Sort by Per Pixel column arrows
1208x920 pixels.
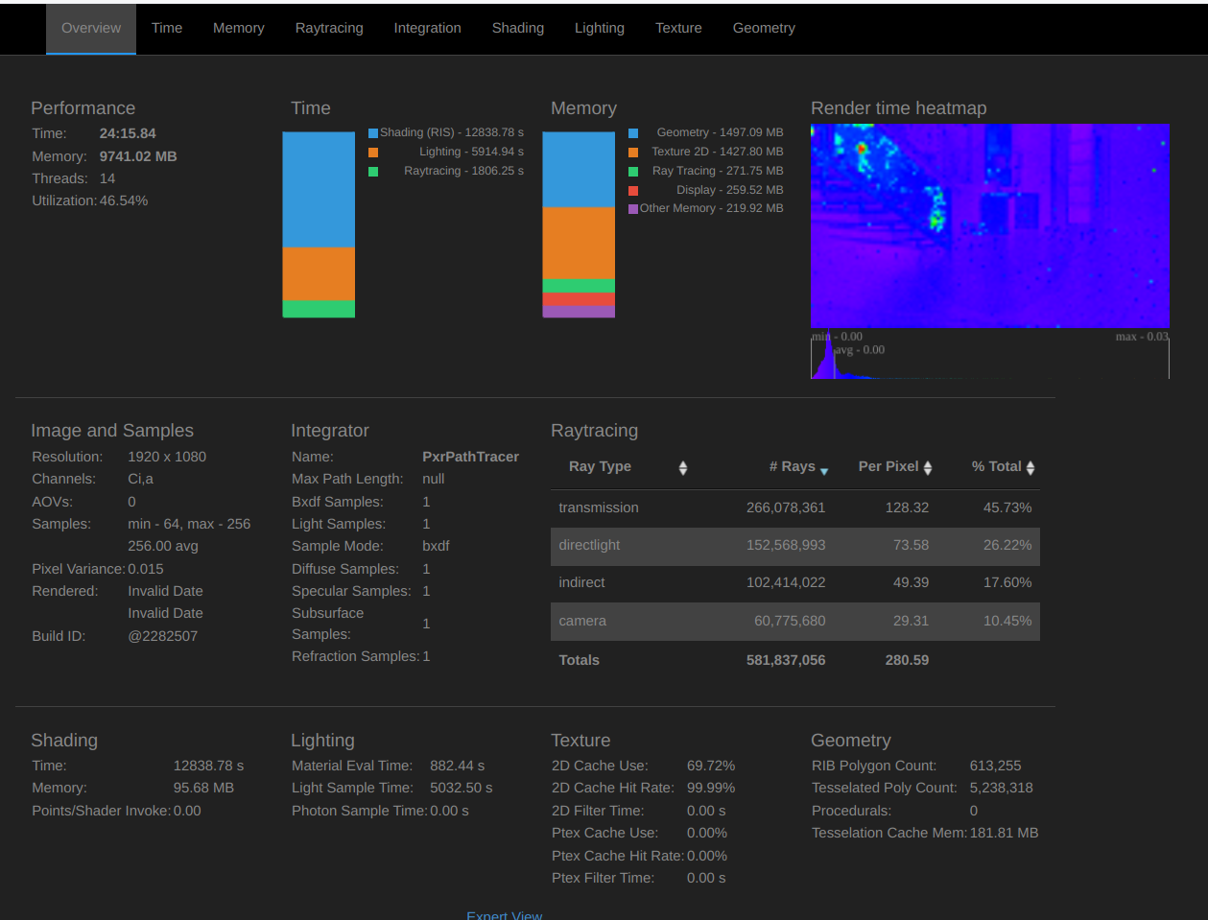[928, 468]
